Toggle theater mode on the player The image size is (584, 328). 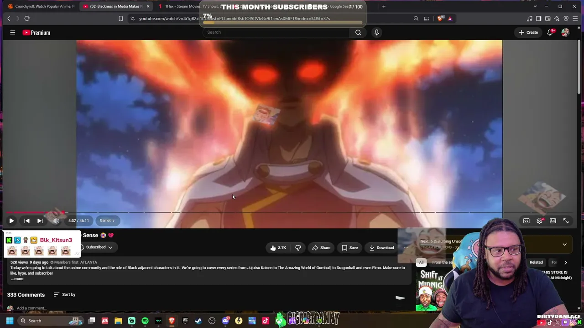click(x=553, y=220)
